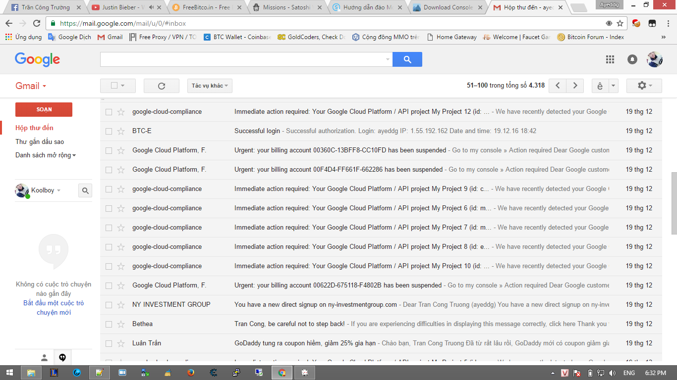The image size is (677, 380).
Task: Check the My Project 10 email checkbox
Action: [109, 266]
